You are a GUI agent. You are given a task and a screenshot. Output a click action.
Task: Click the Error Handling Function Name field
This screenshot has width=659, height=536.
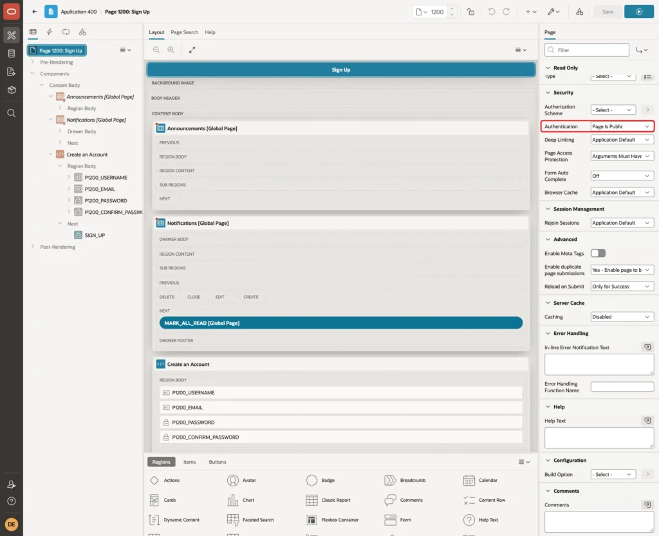(x=622, y=387)
